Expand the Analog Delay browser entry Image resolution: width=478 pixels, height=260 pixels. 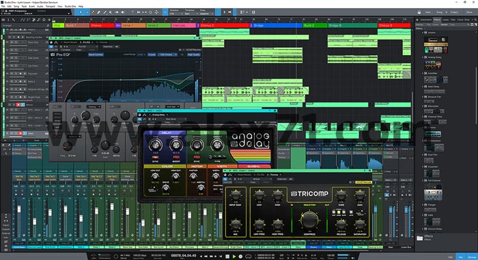(423, 57)
